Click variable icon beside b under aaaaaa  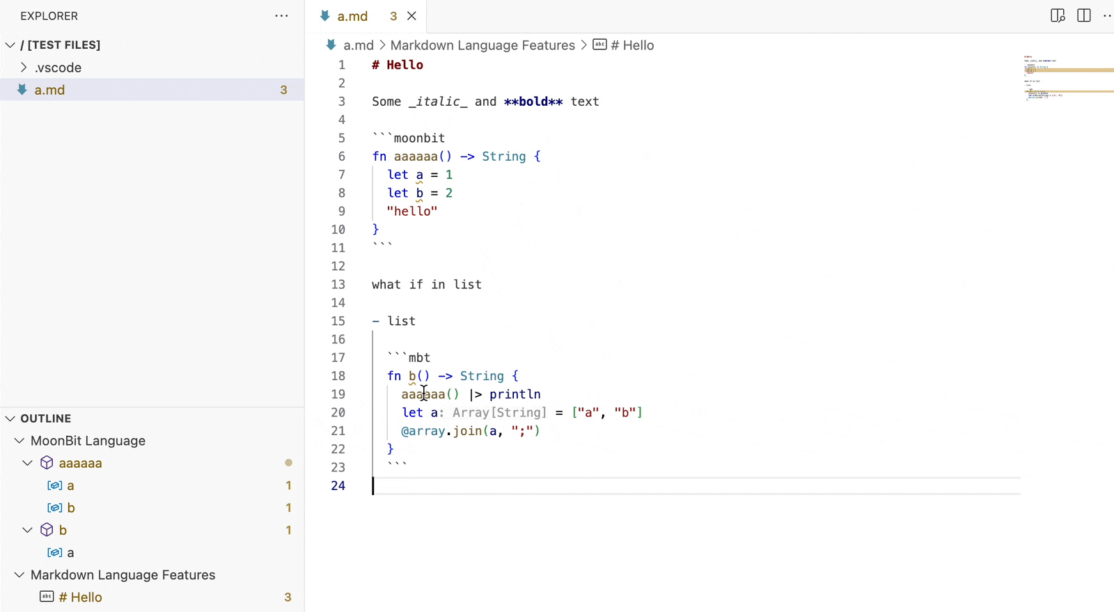(54, 508)
